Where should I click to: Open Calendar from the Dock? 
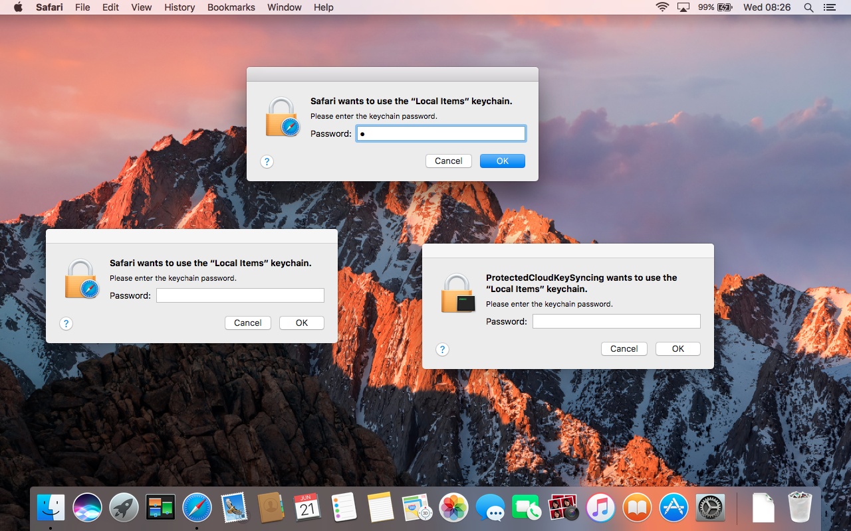(307, 508)
